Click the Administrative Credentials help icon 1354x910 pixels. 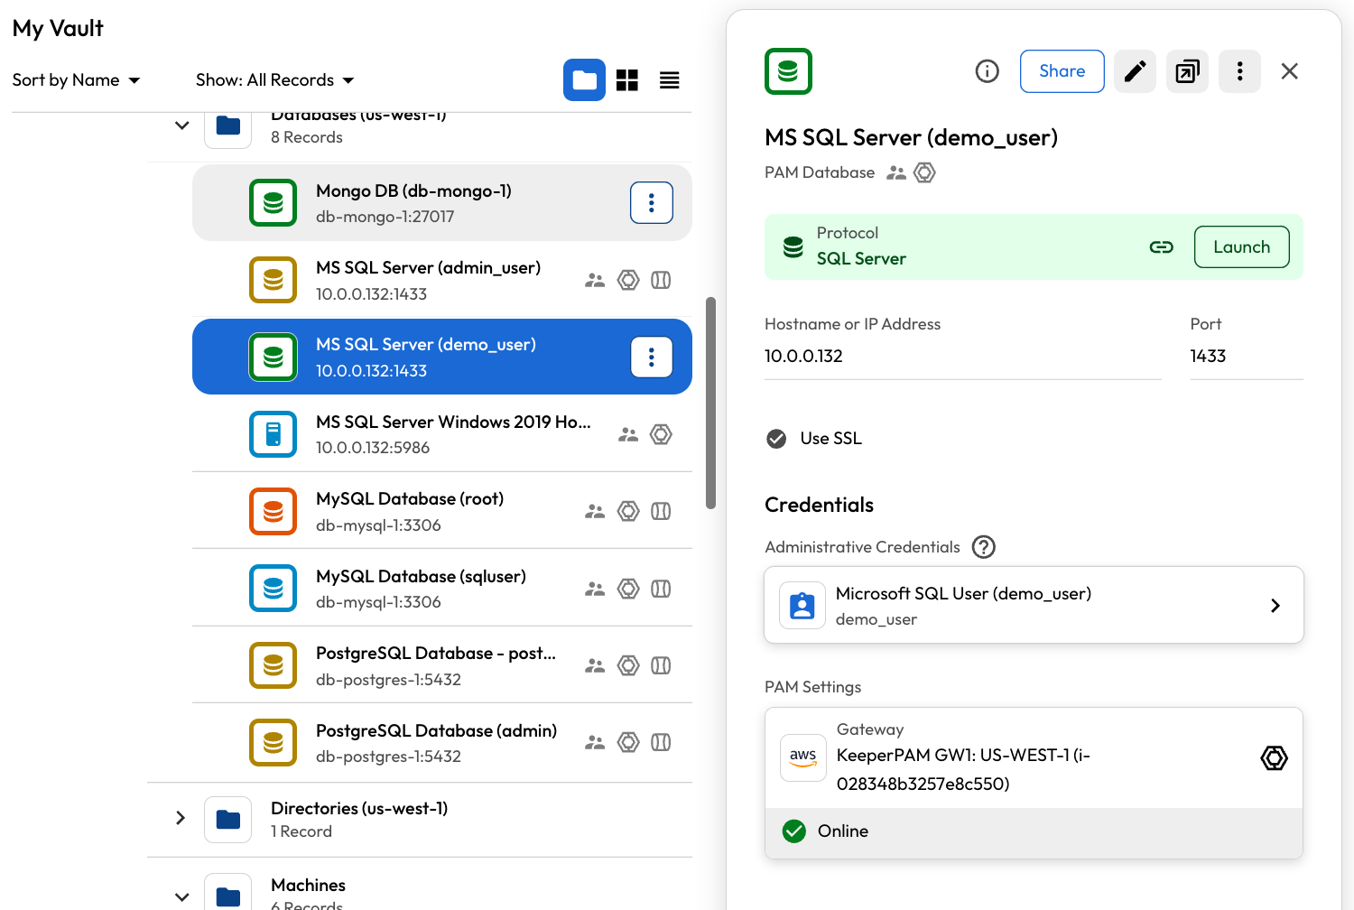[983, 547]
